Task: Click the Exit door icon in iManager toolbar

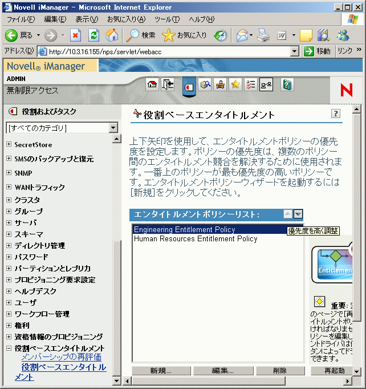Action: click(168, 85)
